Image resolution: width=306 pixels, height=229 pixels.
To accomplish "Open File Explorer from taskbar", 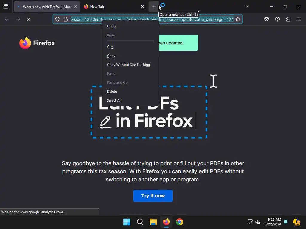I will [x=153, y=222].
